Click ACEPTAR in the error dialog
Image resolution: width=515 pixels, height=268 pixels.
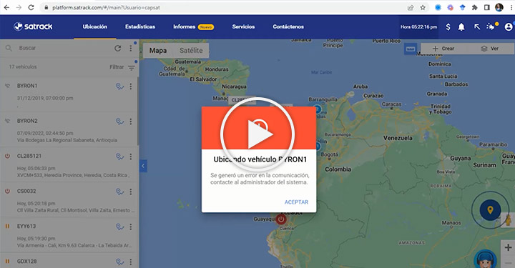tap(296, 202)
